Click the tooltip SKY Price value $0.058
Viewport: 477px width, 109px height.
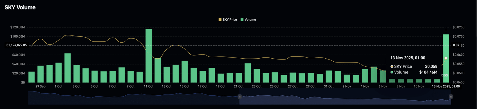431,66
